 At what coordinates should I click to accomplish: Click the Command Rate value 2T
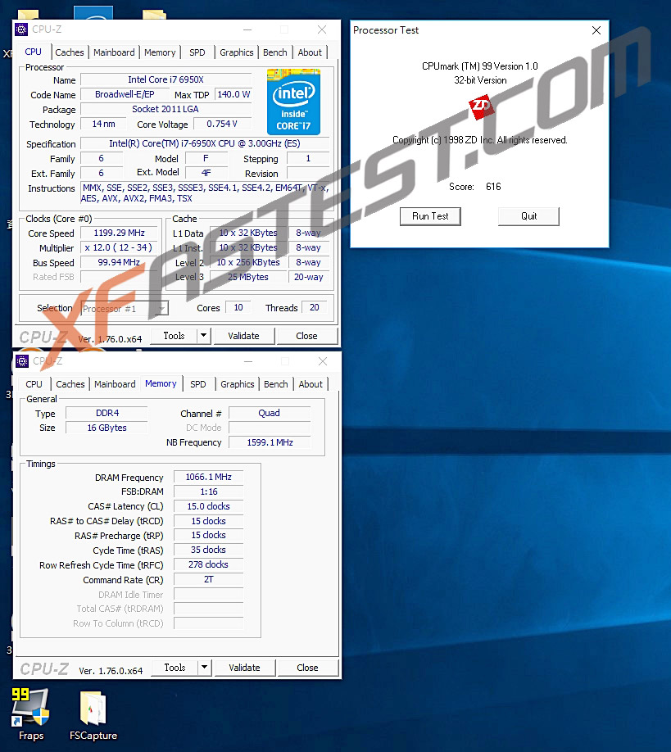(x=209, y=579)
